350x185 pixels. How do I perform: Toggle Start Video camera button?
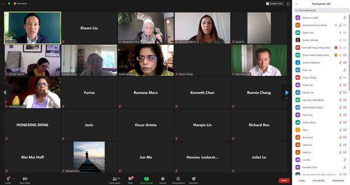pyautogui.click(x=25, y=179)
